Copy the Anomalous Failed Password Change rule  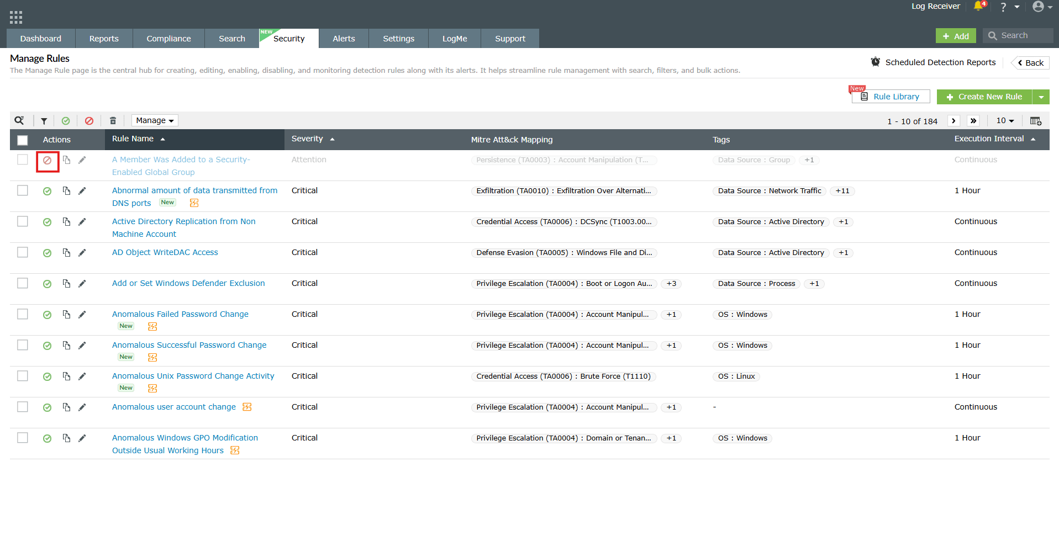66,314
